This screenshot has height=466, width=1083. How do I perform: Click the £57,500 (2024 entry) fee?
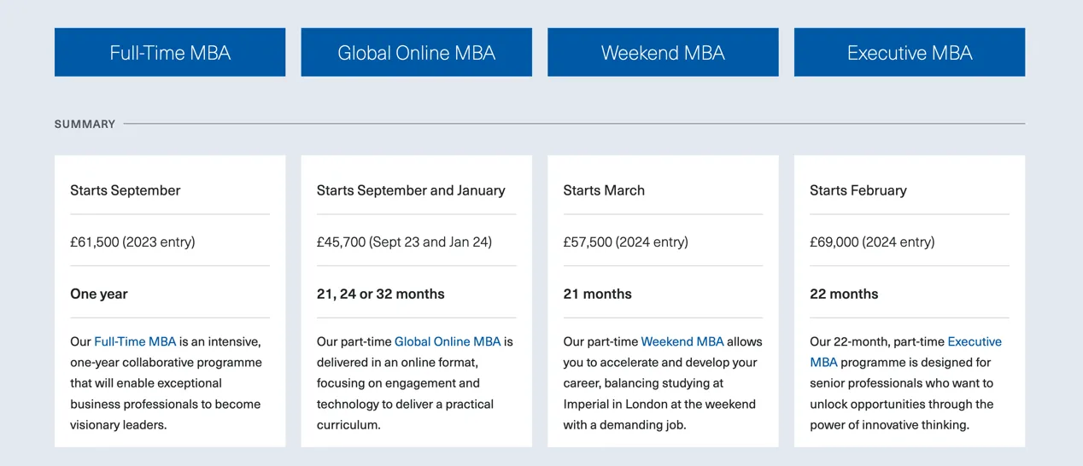(625, 242)
